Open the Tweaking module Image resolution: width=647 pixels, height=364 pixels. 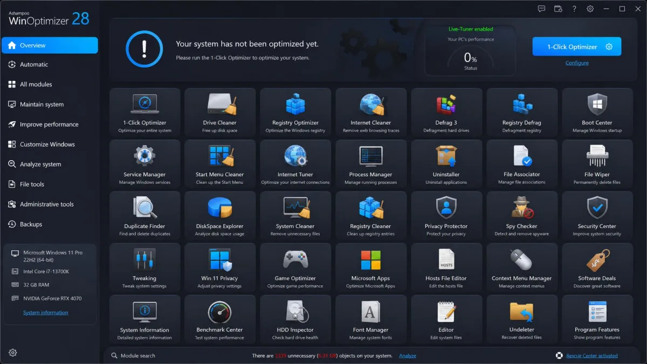point(144,268)
